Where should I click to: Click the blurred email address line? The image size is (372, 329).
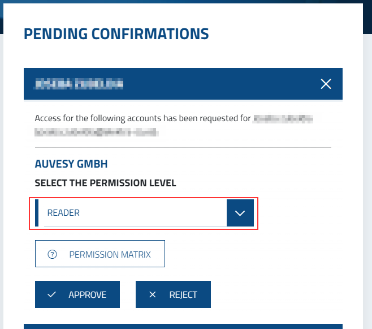(x=96, y=133)
